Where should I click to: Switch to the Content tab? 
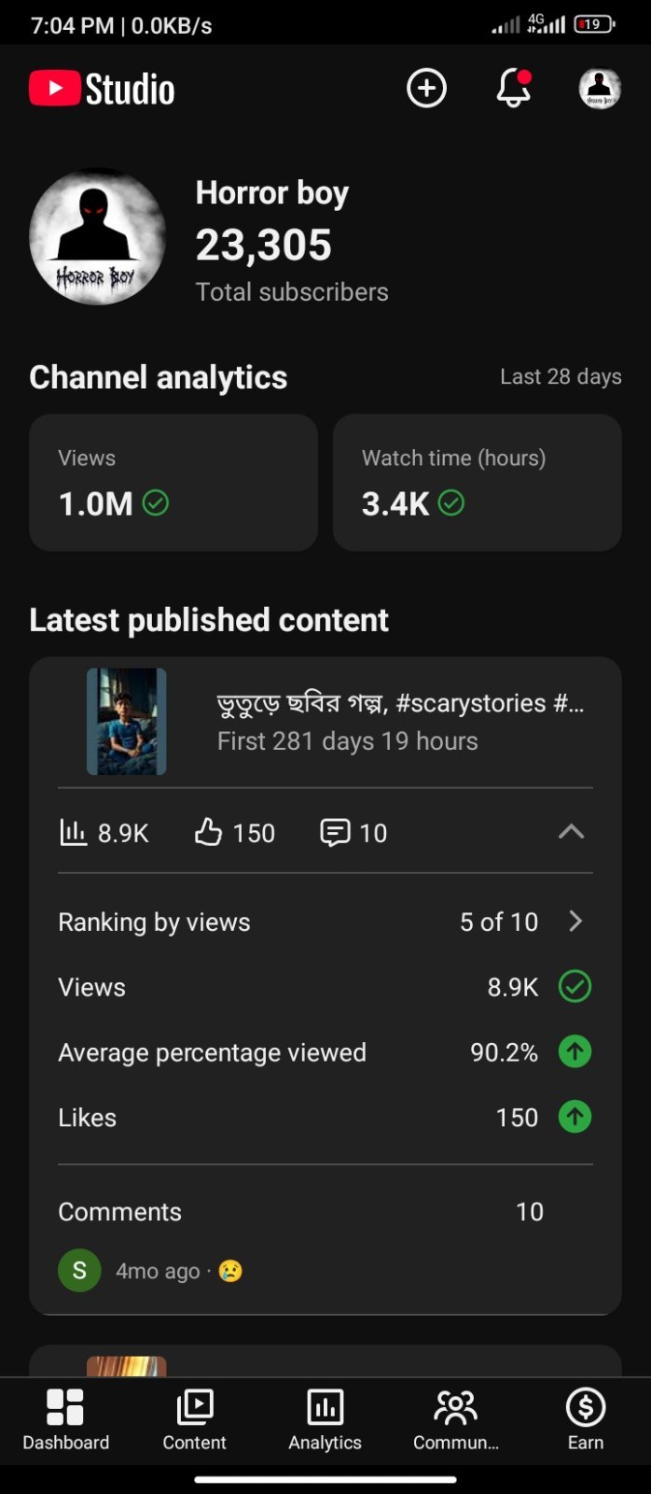tap(194, 1419)
